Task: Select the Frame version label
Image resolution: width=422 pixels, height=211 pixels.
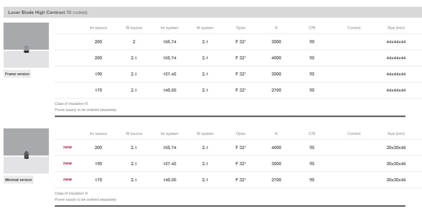Action: (x=17, y=74)
